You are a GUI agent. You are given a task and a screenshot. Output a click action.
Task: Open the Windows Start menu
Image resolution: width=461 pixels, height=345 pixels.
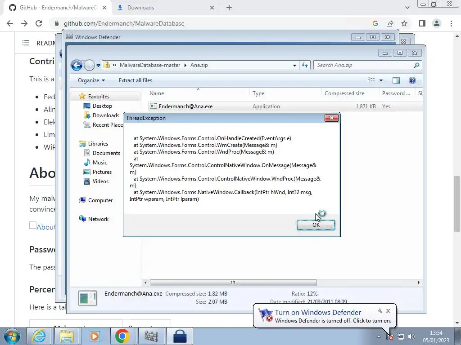(x=12, y=336)
